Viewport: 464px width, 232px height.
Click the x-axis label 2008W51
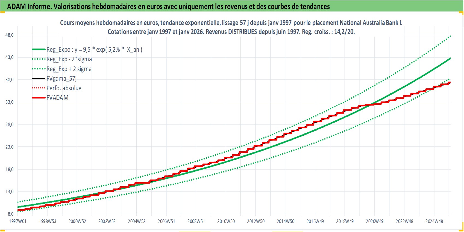[x=196, y=221]
